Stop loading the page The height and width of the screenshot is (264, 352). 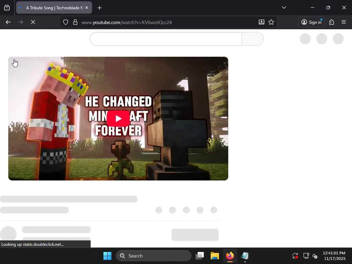coord(33,22)
